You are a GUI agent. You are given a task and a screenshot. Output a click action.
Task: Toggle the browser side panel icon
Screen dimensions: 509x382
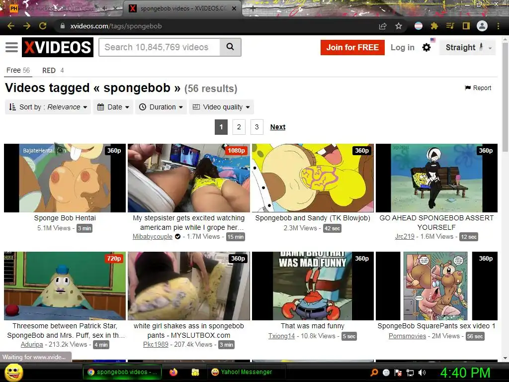(x=466, y=26)
